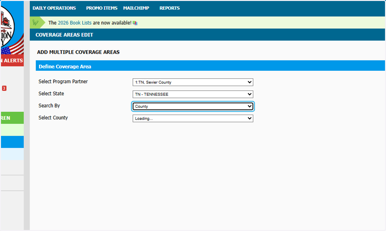Click the red Alerts sidebar button
The width and height of the screenshot is (386, 231).
[12, 61]
